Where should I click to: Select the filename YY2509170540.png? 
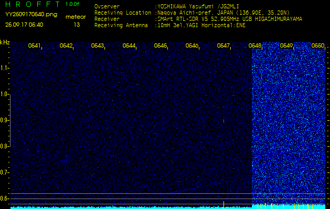point(31,15)
